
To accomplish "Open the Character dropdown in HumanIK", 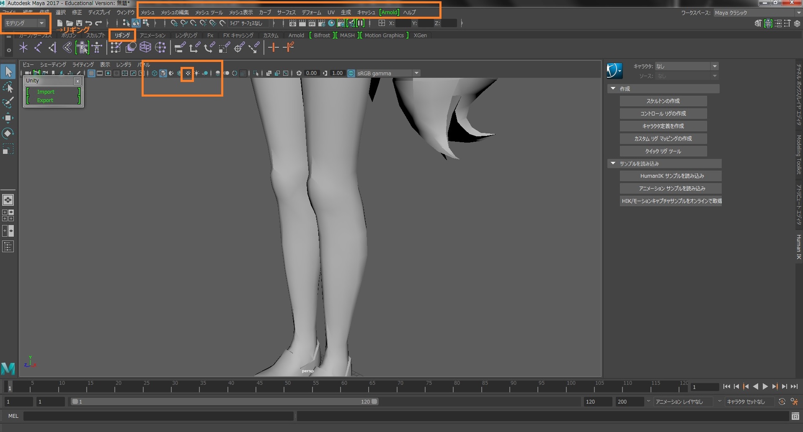I will (x=687, y=66).
